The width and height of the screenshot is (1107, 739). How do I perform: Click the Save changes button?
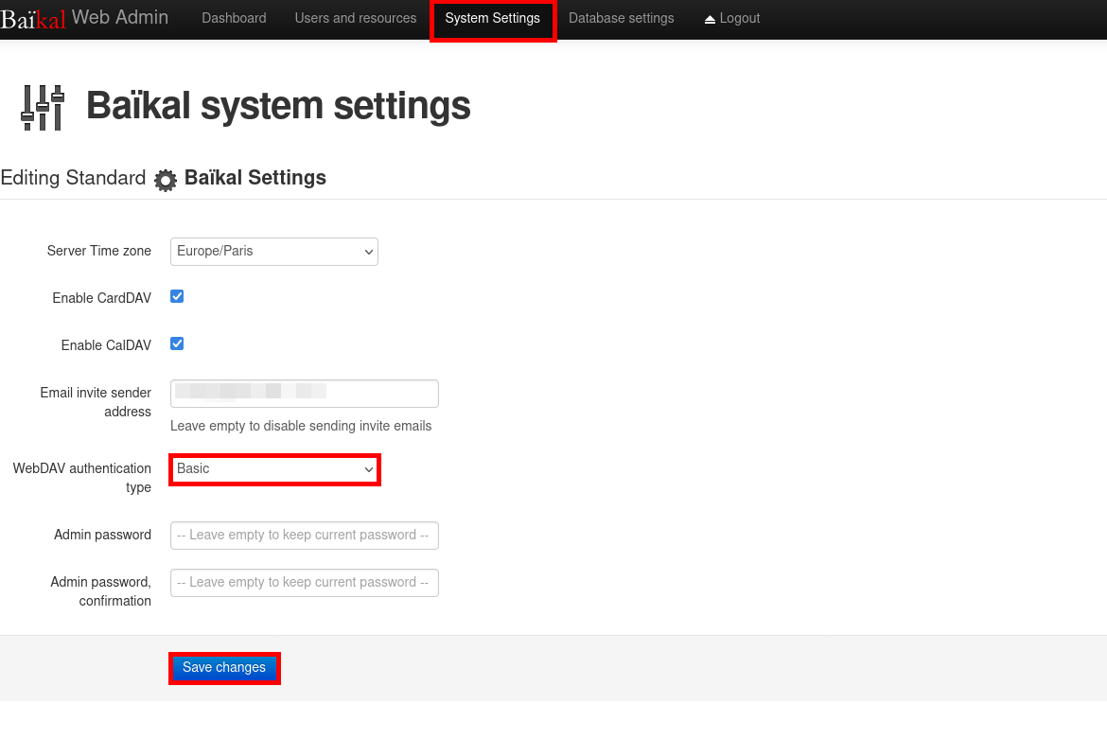click(x=224, y=668)
